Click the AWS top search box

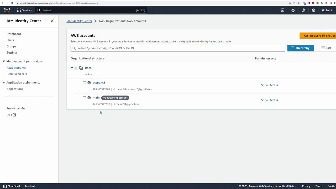tap(91, 10)
